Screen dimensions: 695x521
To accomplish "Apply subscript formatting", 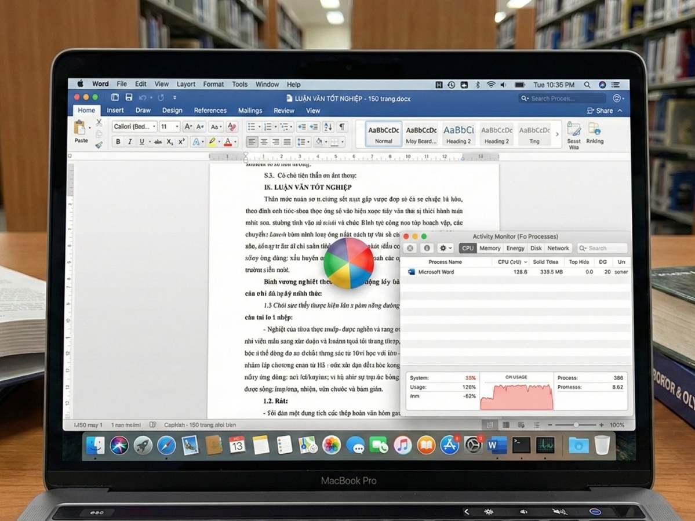I will (x=170, y=142).
